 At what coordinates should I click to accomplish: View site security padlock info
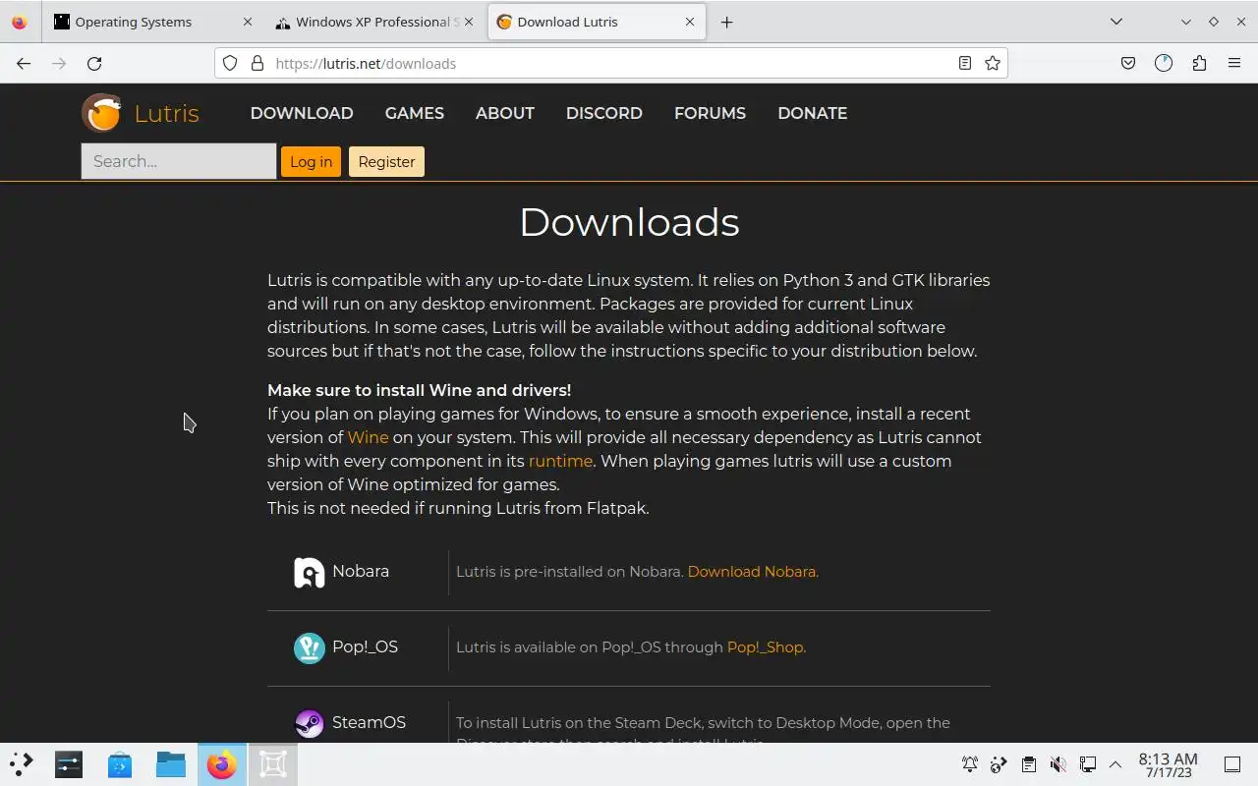click(257, 63)
